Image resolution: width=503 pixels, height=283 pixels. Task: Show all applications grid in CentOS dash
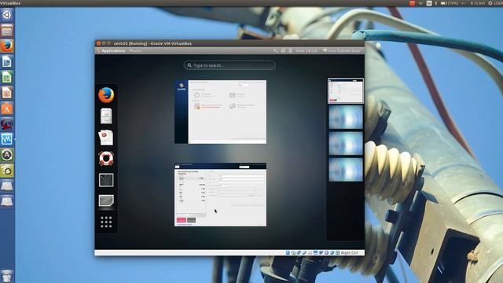pyautogui.click(x=106, y=222)
